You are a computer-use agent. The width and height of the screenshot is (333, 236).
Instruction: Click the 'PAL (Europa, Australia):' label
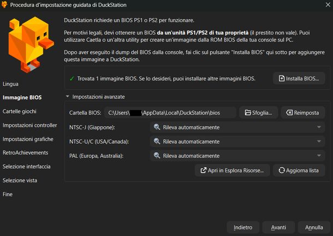pos(96,156)
